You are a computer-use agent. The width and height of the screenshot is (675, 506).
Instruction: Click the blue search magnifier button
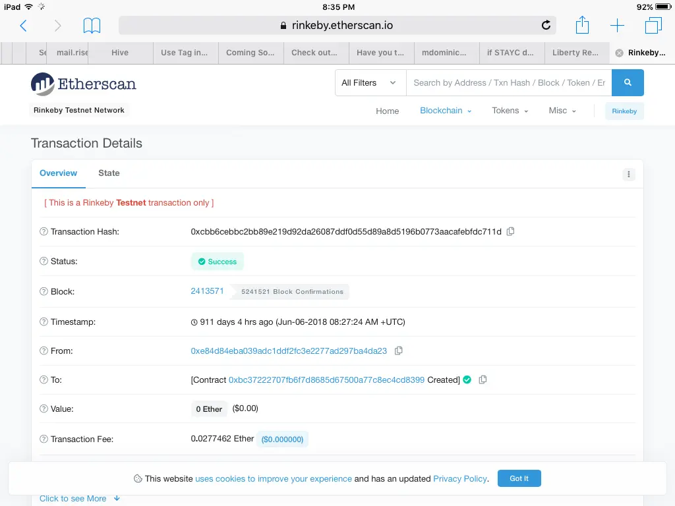(628, 82)
